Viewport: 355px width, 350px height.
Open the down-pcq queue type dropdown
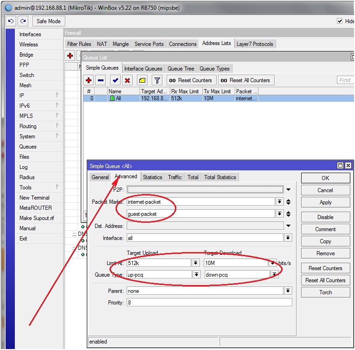(275, 274)
